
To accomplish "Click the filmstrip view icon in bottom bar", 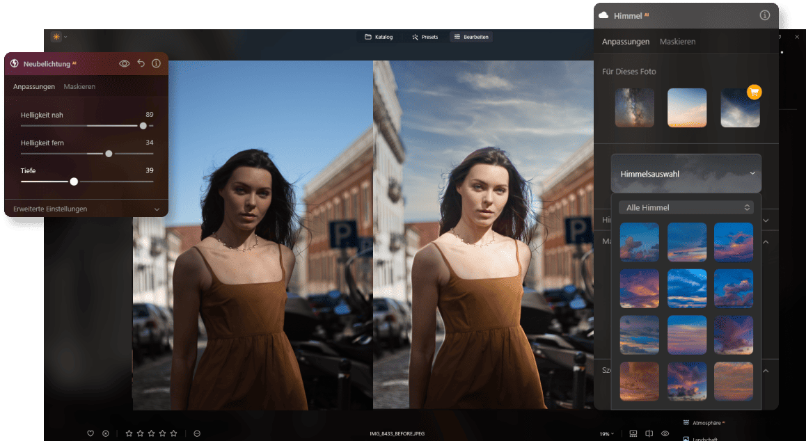I will (x=633, y=433).
